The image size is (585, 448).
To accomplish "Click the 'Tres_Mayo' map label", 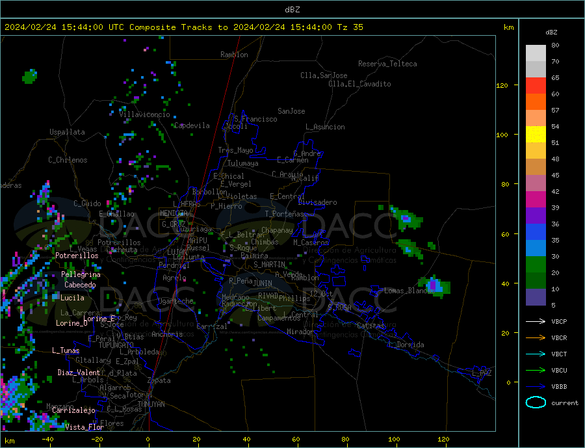I will coord(235,150).
